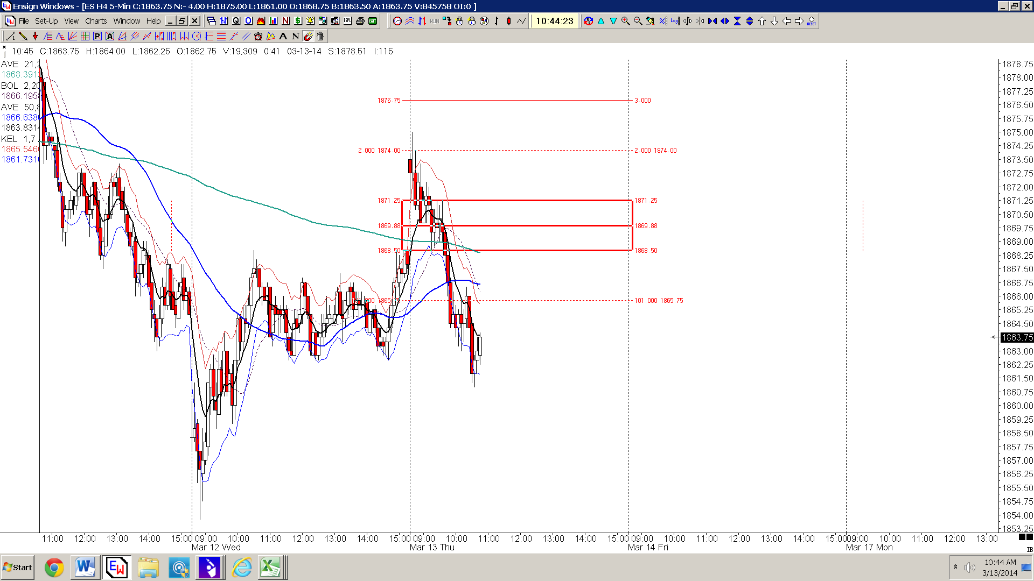The width and height of the screenshot is (1034, 581).
Task: Switch chart to candlestick style
Action: (509, 21)
